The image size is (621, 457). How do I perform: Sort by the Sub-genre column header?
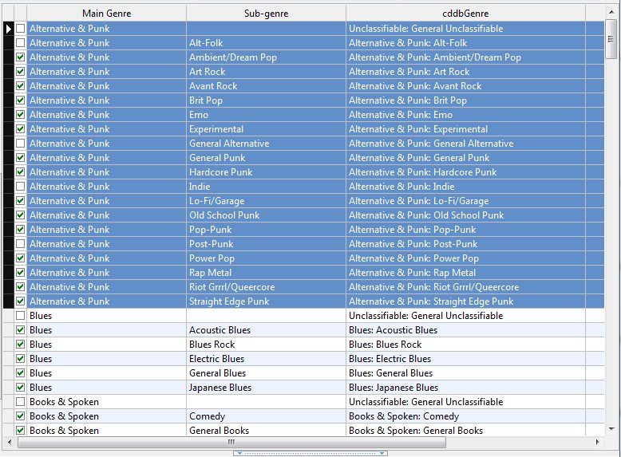[x=266, y=13]
